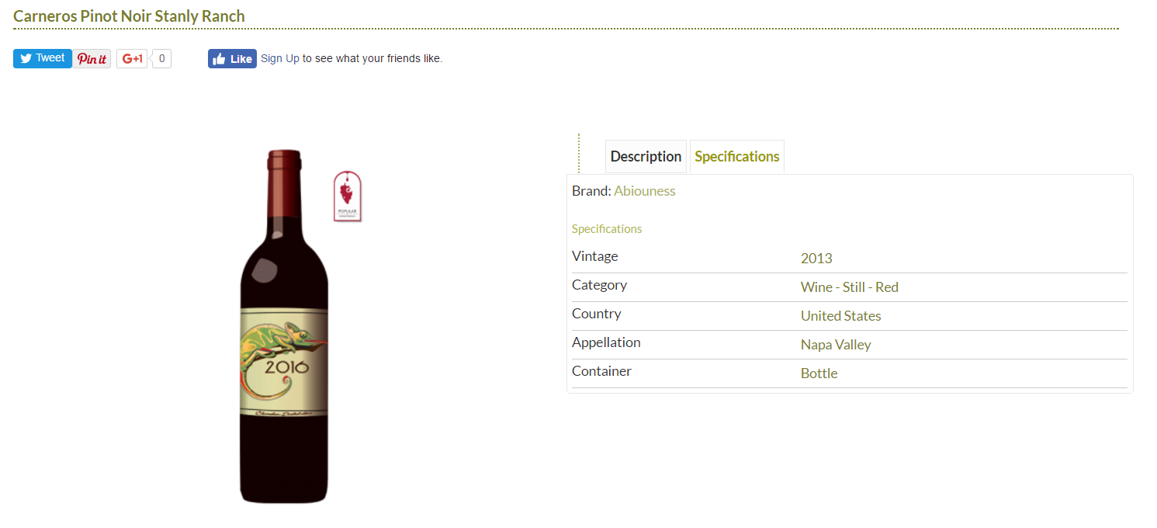The height and width of the screenshot is (528, 1157).
Task: Click the Google+ share count bubble
Action: [x=161, y=59]
